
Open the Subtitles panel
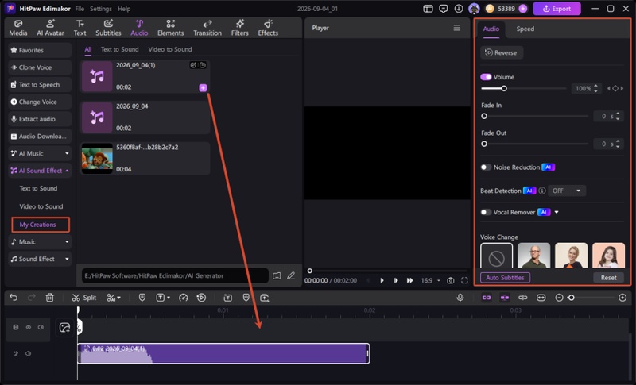pos(108,28)
